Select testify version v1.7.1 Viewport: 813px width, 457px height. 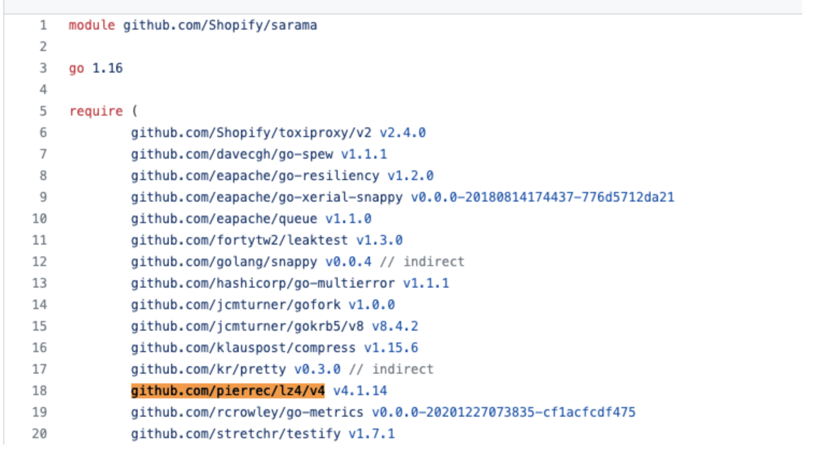point(372,434)
